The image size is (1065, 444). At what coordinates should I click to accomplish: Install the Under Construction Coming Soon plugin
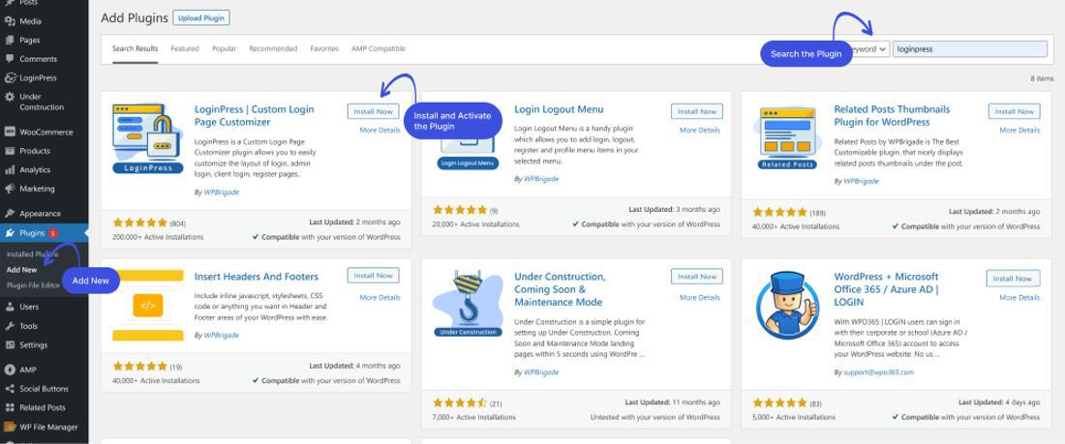pyautogui.click(x=697, y=277)
